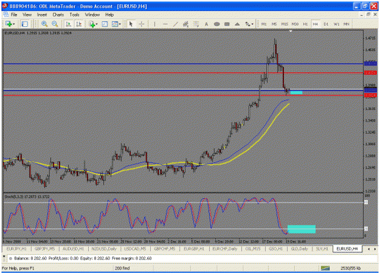The image size is (380, 273).
Task: Switch to OIL,M15 chart tab
Action: pos(253,249)
